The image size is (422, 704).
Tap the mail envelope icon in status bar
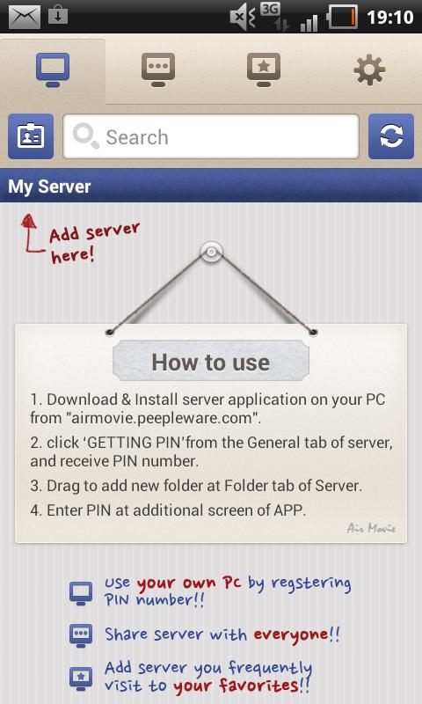(25, 17)
